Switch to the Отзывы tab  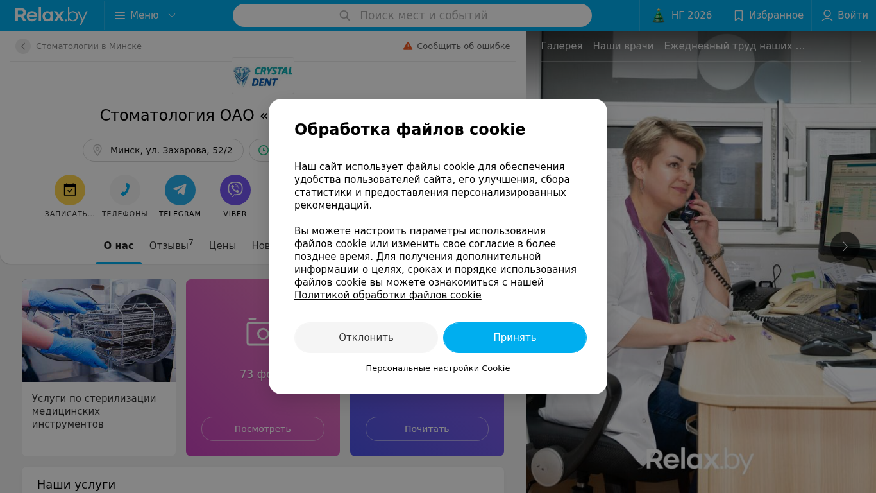[171, 245]
